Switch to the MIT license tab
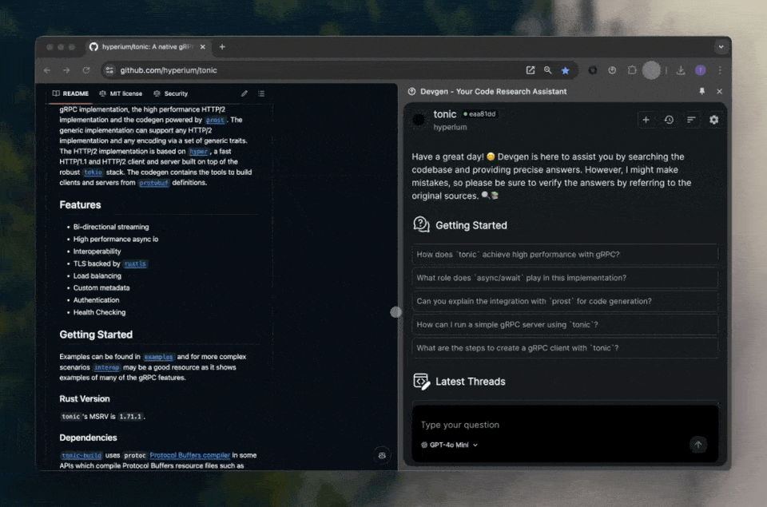This screenshot has width=767, height=507. (120, 93)
